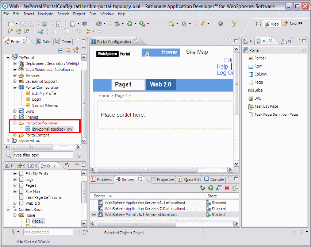The height and width of the screenshot is (247, 311).
Task: Click the Open Perspective icon beside Web
Action: pos(258,24)
